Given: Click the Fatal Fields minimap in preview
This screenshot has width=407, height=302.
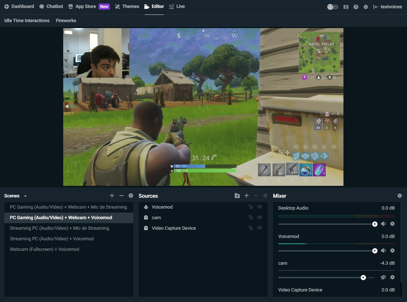Looking at the screenshot, I should click(319, 52).
